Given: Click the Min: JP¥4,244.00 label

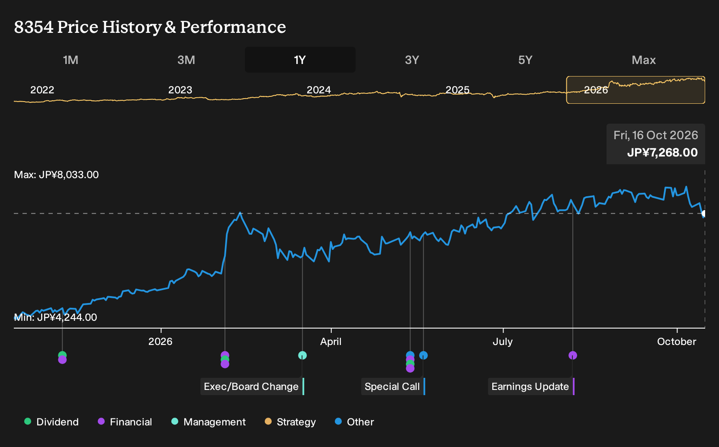Looking at the screenshot, I should pos(55,317).
